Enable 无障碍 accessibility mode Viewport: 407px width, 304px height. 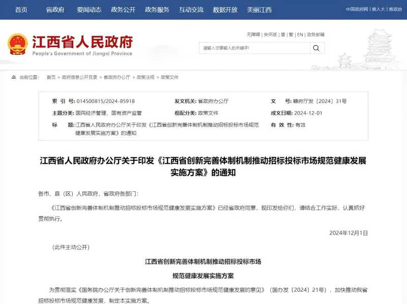253,35
